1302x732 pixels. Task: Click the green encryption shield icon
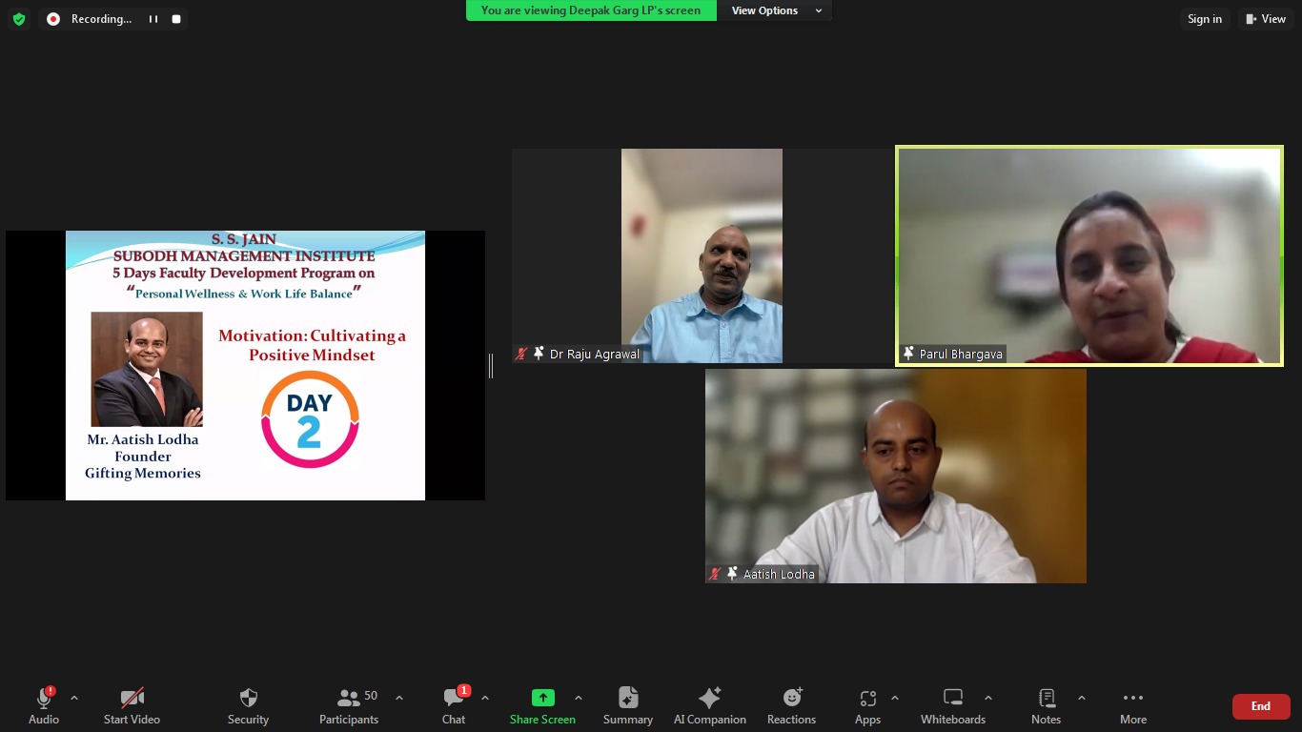click(19, 19)
